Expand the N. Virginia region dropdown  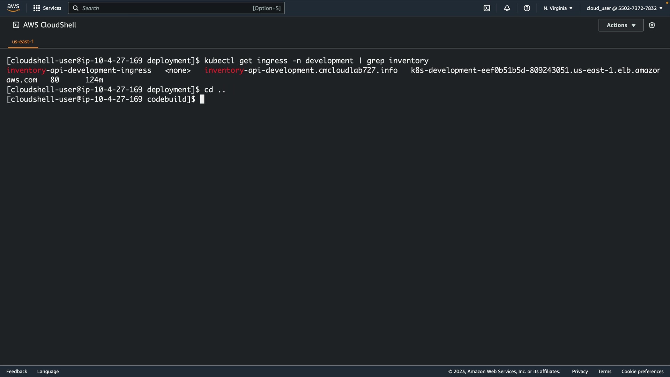point(558,8)
